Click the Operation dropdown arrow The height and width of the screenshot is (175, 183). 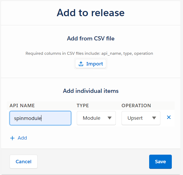pyautogui.click(x=154, y=118)
